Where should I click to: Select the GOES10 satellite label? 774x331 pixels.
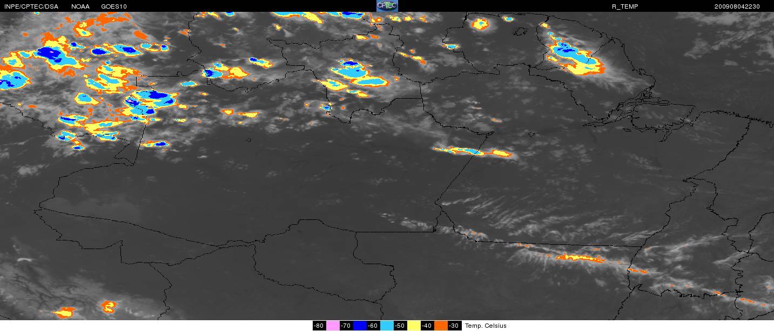point(114,6)
